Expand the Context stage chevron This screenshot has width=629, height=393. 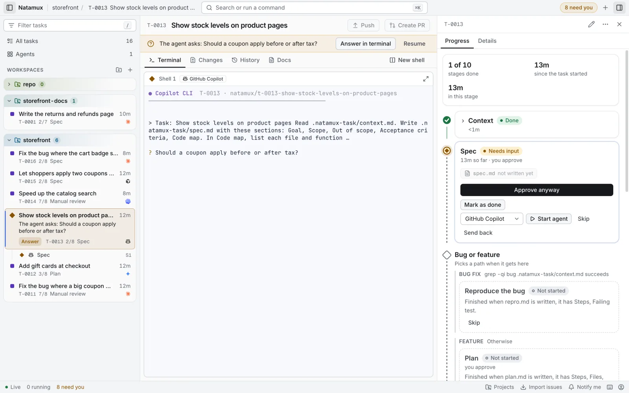463,121
